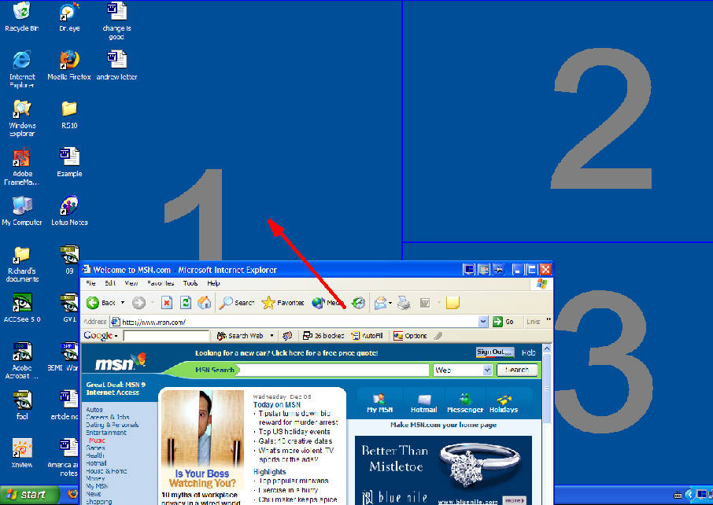This screenshot has width=713, height=505.
Task: Click the green Go button
Action: pyautogui.click(x=504, y=322)
